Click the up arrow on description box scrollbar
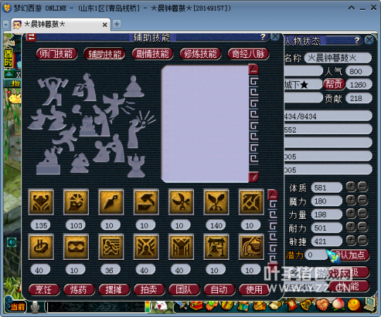This screenshot has width=381, height=317. click(x=253, y=69)
